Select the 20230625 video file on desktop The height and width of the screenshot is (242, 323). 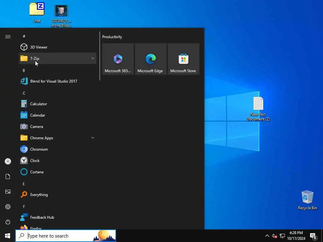pos(61,16)
